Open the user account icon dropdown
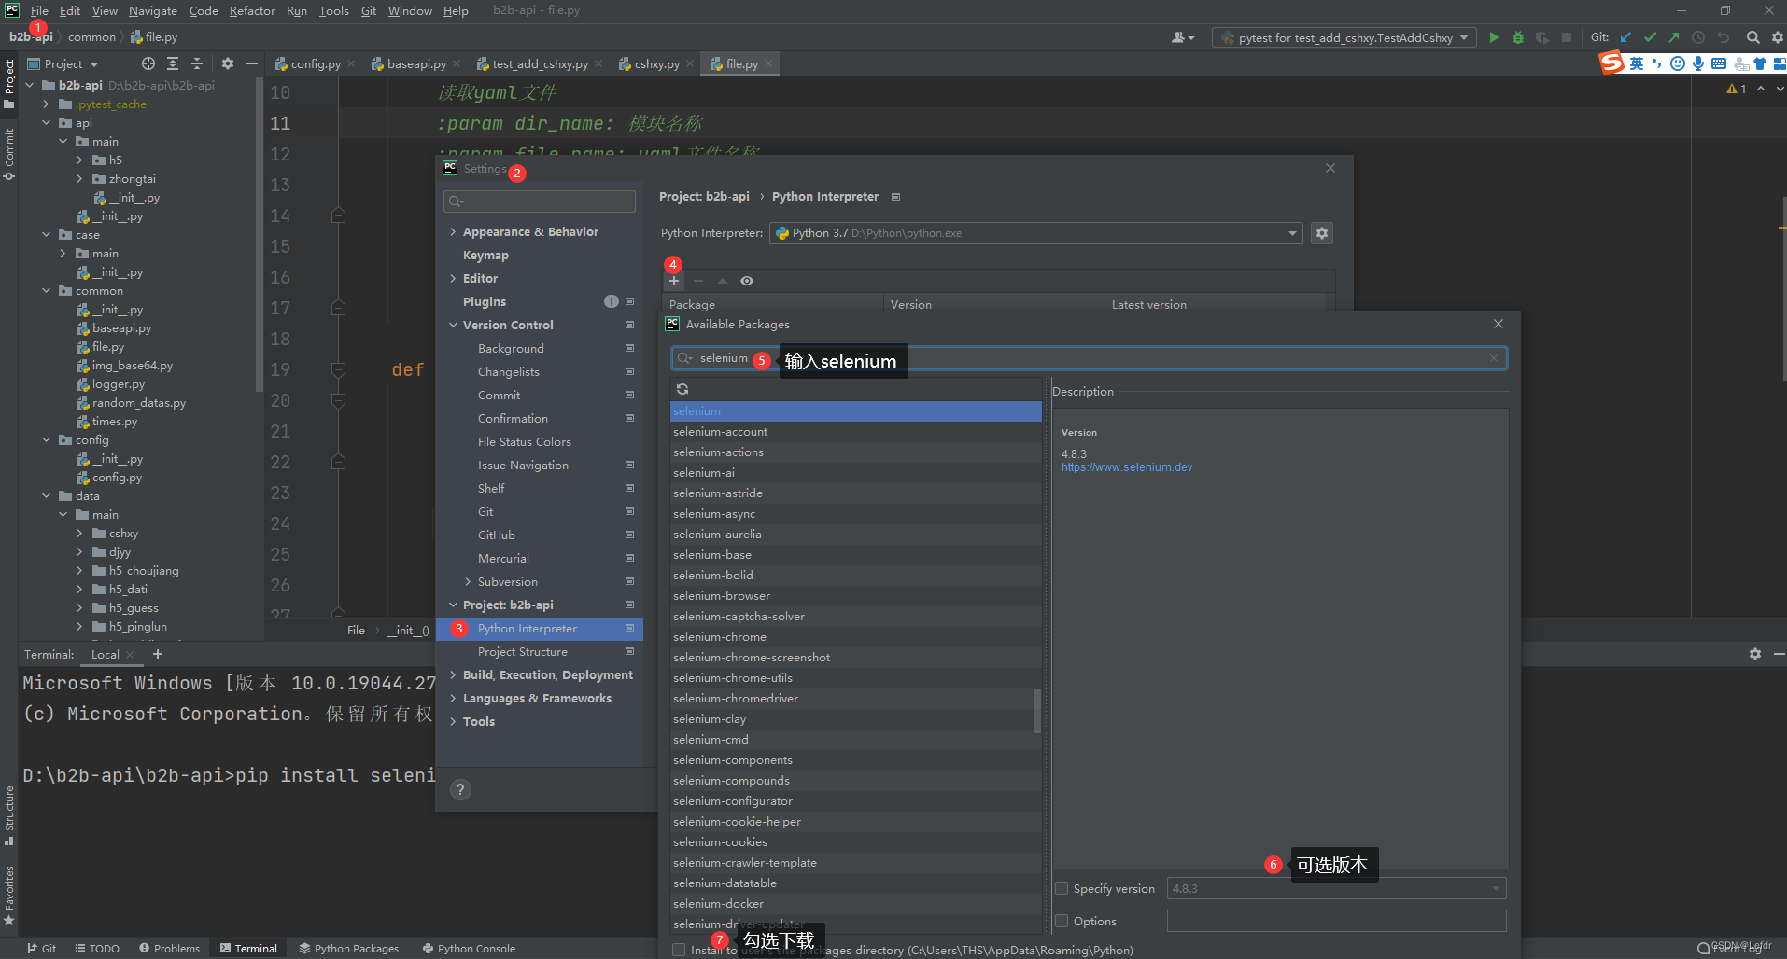The height and width of the screenshot is (959, 1787). 1183,37
